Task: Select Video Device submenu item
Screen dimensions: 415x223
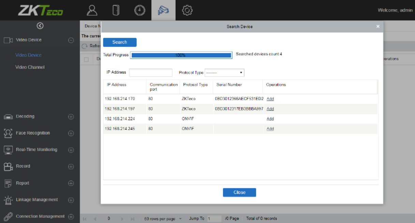Action: coord(28,55)
